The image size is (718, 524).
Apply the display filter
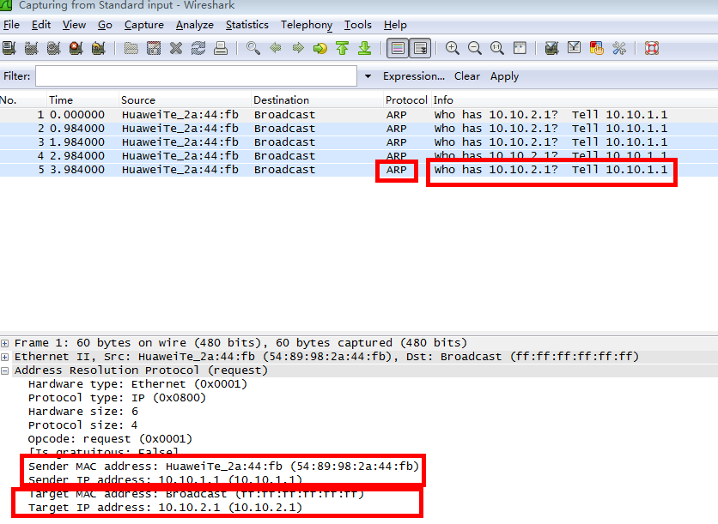[505, 76]
